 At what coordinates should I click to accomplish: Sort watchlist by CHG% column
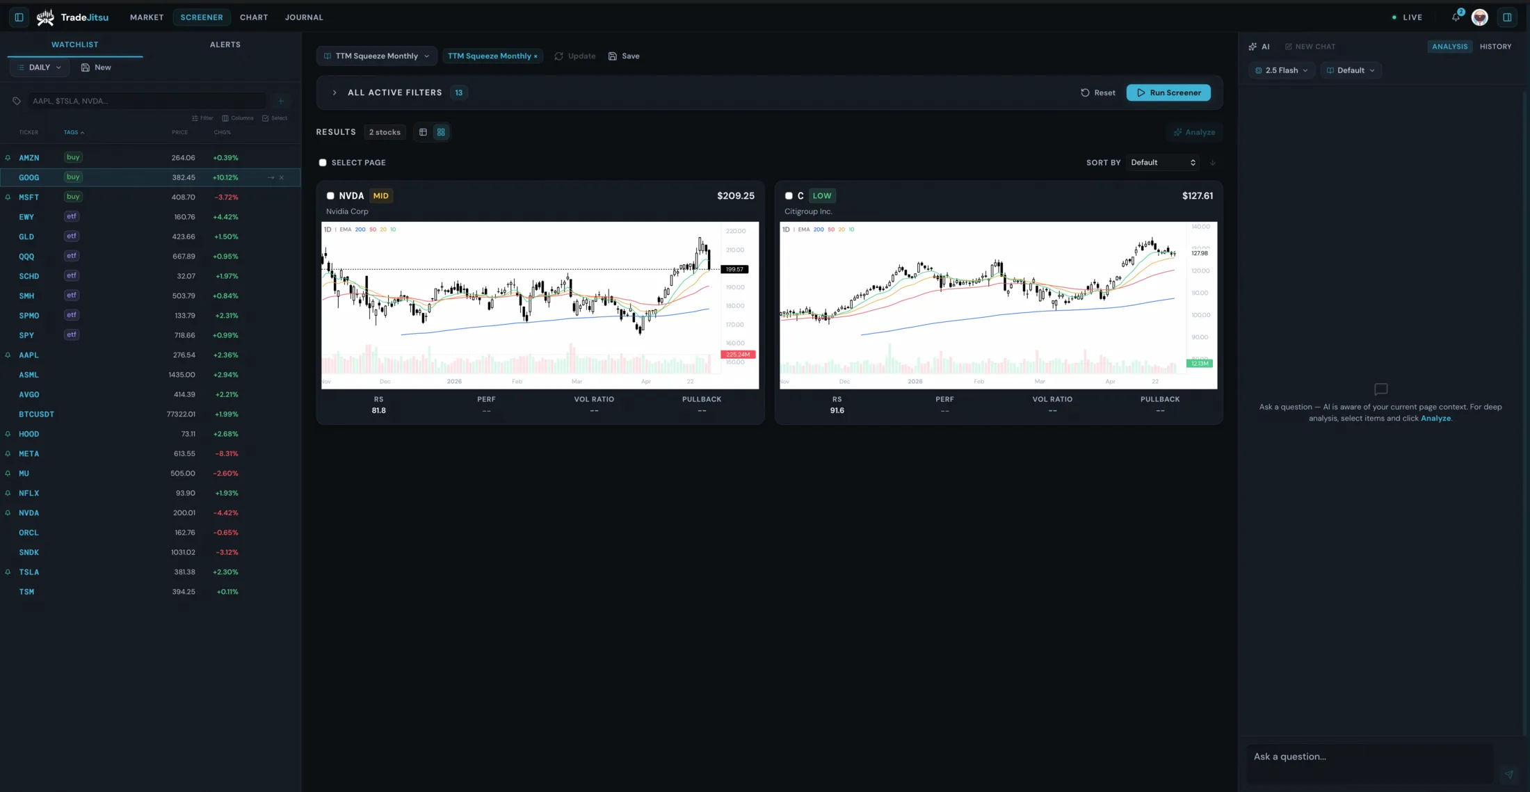pyautogui.click(x=223, y=132)
